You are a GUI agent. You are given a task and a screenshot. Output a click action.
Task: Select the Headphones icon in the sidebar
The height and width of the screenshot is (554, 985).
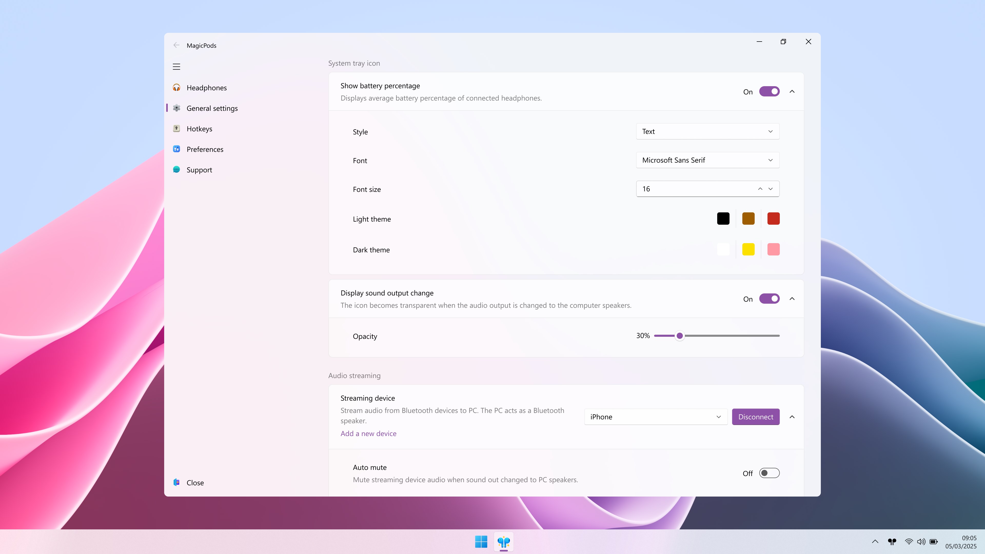pyautogui.click(x=176, y=87)
